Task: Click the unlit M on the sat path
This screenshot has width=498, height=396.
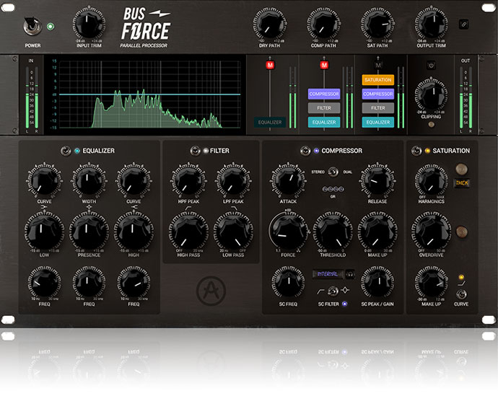Action: click(377, 66)
